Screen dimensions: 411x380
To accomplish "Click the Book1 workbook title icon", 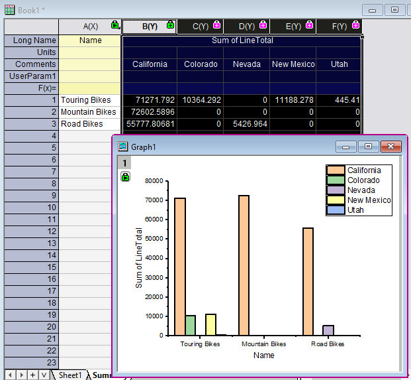I will coord(9,10).
